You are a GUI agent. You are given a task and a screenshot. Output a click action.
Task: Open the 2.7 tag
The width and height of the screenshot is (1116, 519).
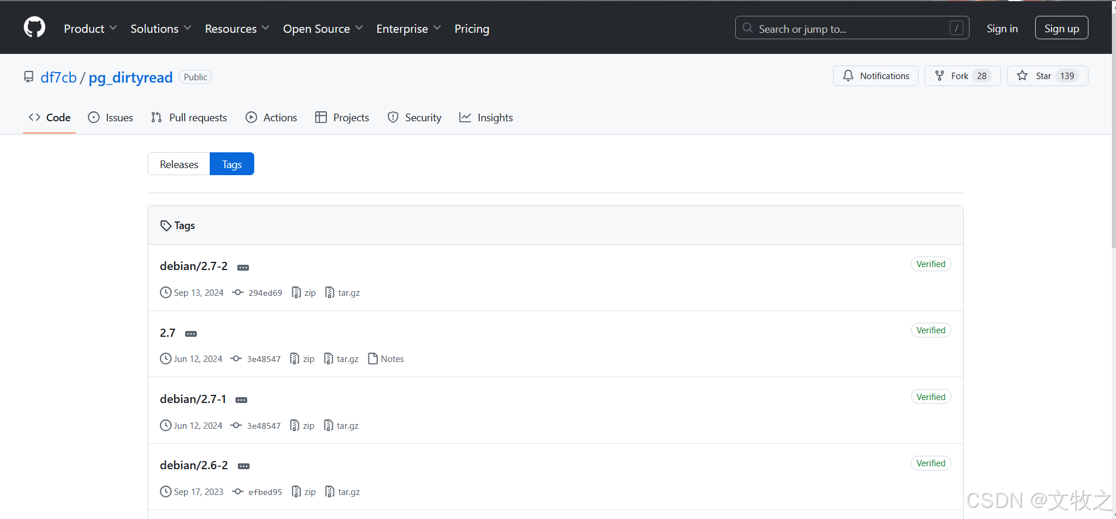(x=168, y=333)
